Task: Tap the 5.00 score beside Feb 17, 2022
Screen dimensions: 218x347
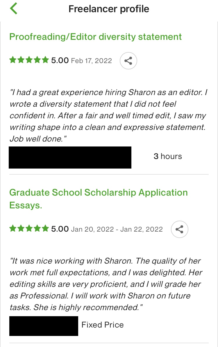Action: click(60, 60)
